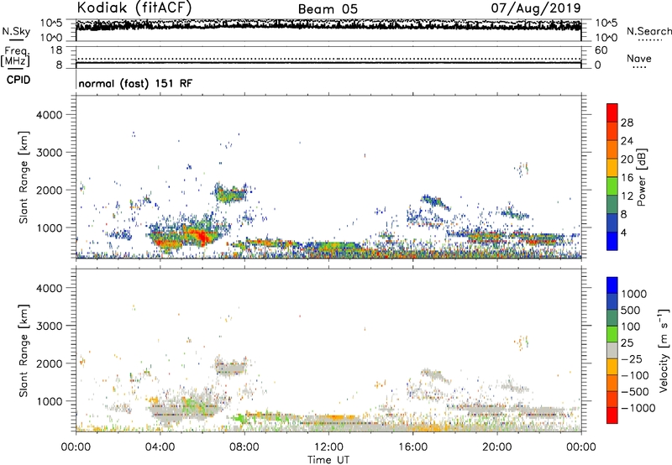Click the yellow-orange Power colorbar segment near 16
The image size is (672, 465).
(x=612, y=167)
